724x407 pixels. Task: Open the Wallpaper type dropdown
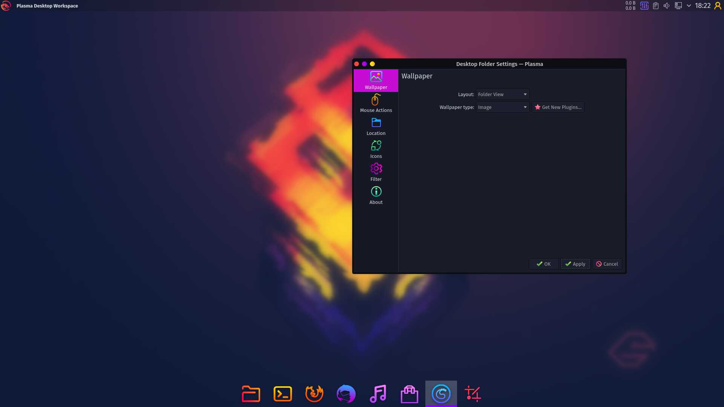(502, 107)
